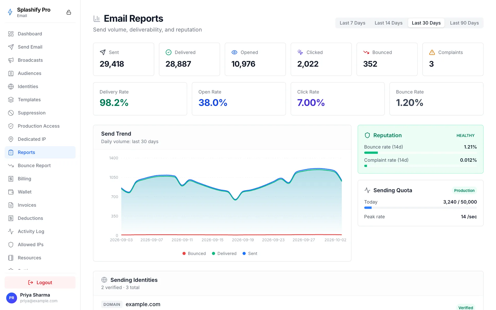496x310 pixels.
Task: Click the Resources icon in sidebar
Action: point(11,258)
